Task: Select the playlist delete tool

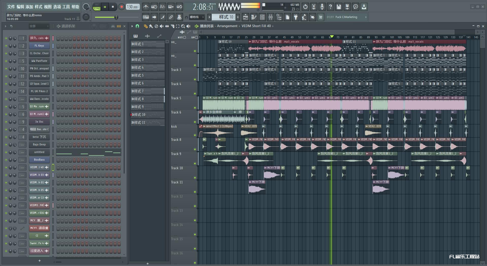Action: [x=156, y=26]
